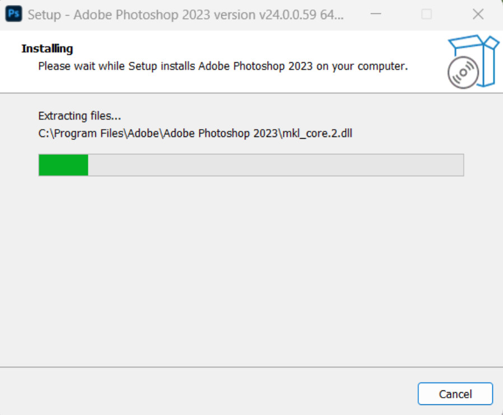The width and height of the screenshot is (503, 415).
Task: Cancel the Photoshop installation
Action: pyautogui.click(x=455, y=394)
